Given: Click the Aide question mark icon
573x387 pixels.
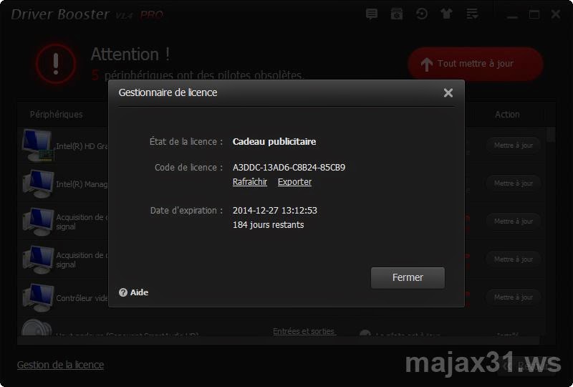Looking at the screenshot, I should point(123,292).
